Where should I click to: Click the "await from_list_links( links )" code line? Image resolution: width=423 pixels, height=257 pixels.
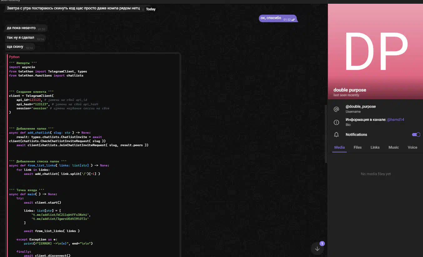52,231
